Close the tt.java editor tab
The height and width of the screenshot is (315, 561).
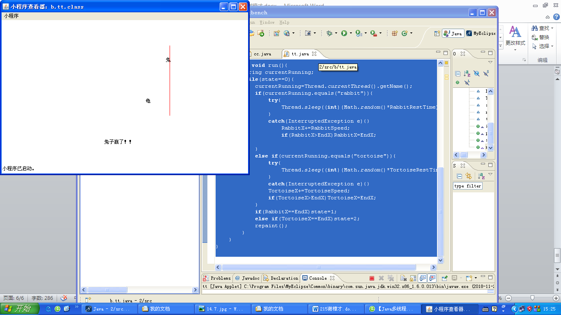(x=314, y=54)
